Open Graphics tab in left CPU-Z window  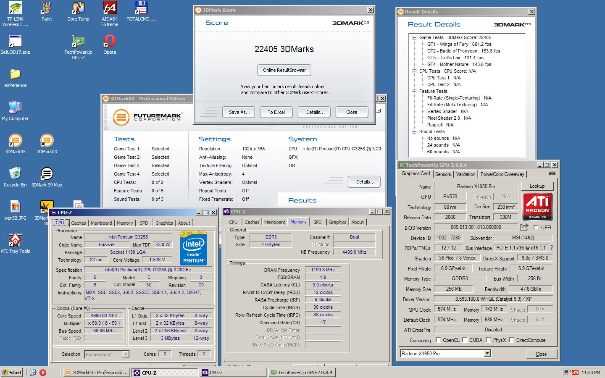point(164,223)
